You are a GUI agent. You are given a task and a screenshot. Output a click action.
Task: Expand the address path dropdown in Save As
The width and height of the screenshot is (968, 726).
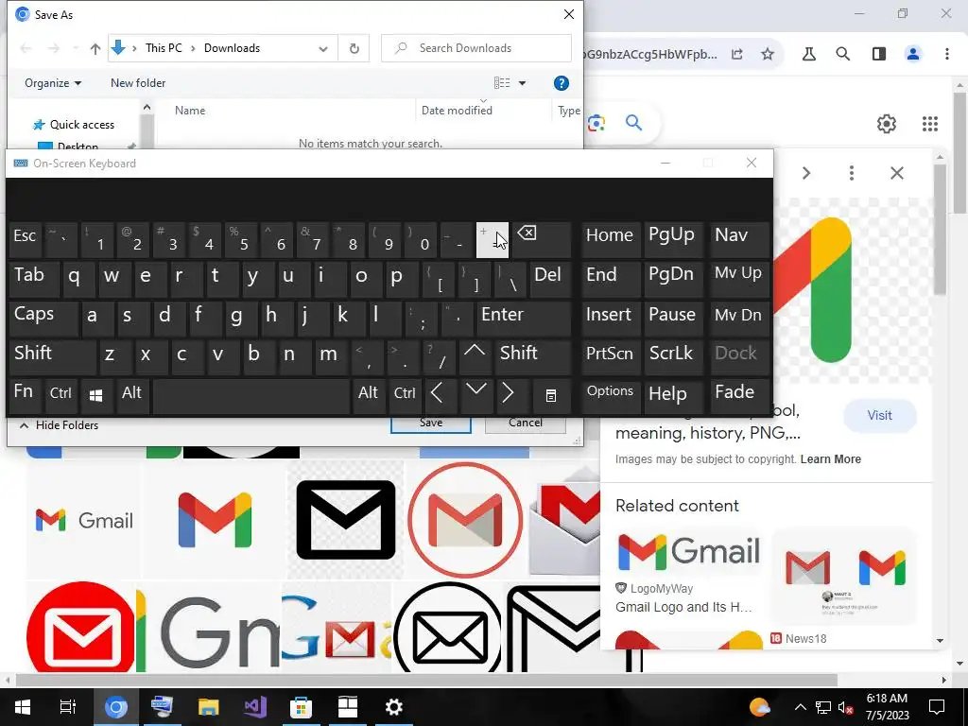pyautogui.click(x=323, y=48)
